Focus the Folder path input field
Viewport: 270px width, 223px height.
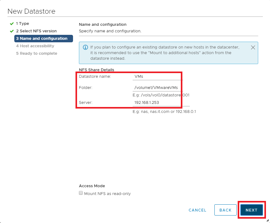pos(158,88)
